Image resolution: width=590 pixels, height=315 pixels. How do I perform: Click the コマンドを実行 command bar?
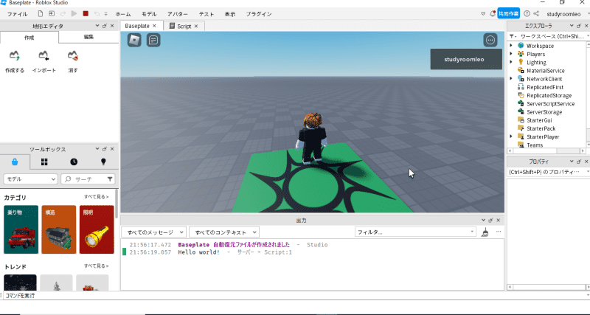295,296
